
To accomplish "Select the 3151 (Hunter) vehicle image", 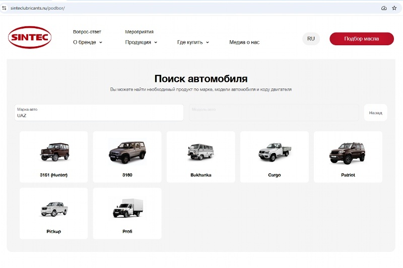I will [x=55, y=152].
